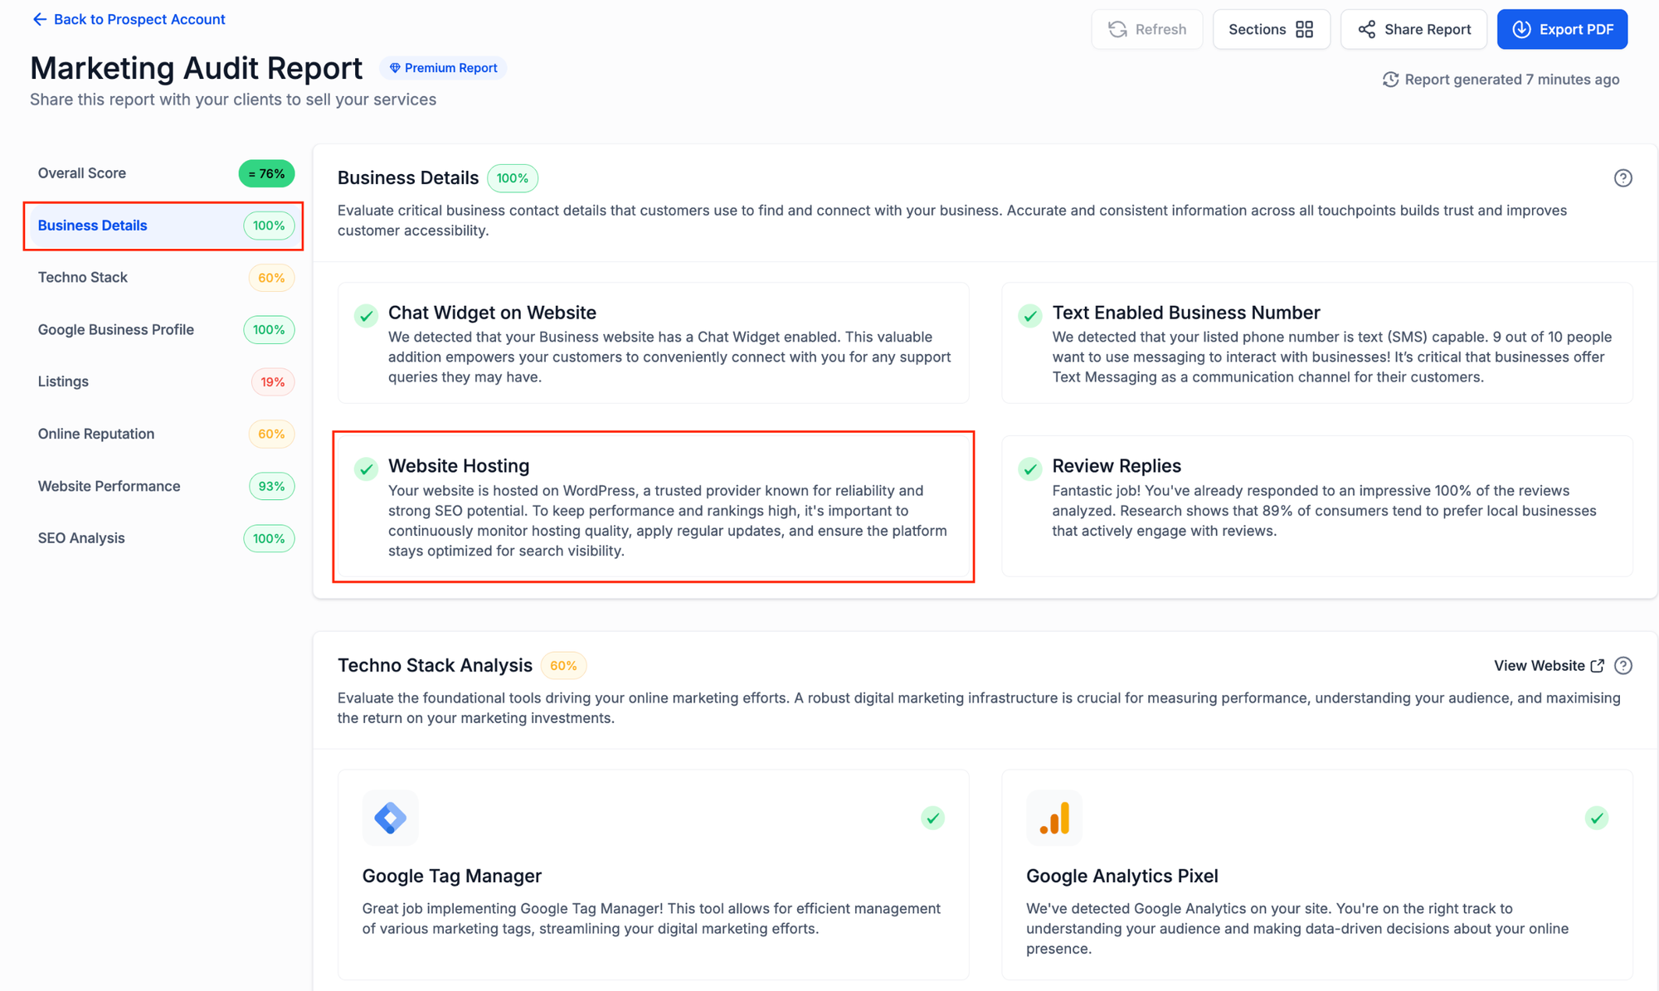Export the report as PDF
Viewport: 1659px width, 991px height.
coord(1562,30)
